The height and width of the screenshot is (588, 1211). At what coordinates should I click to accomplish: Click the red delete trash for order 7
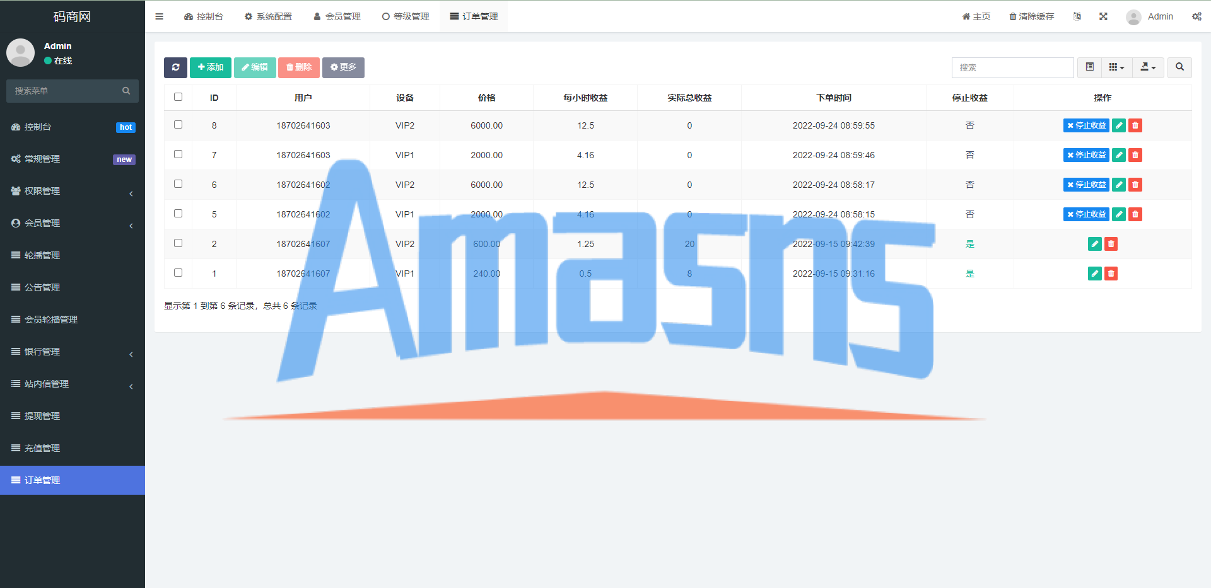click(x=1135, y=155)
